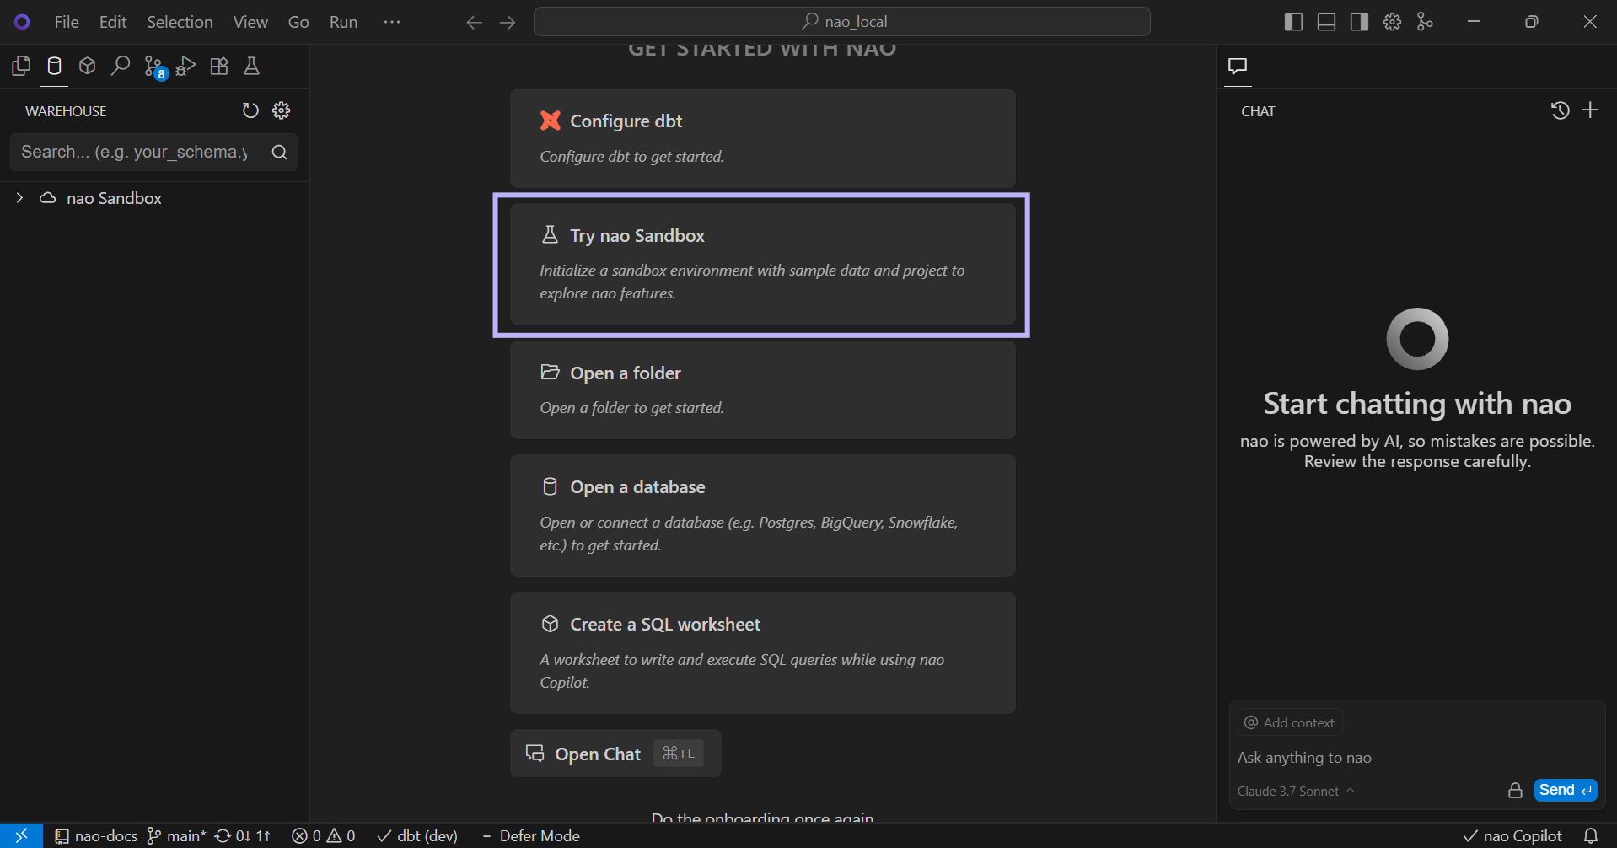This screenshot has height=848, width=1617.
Task: Open Source Control view with 8 badge
Action: 155,67
